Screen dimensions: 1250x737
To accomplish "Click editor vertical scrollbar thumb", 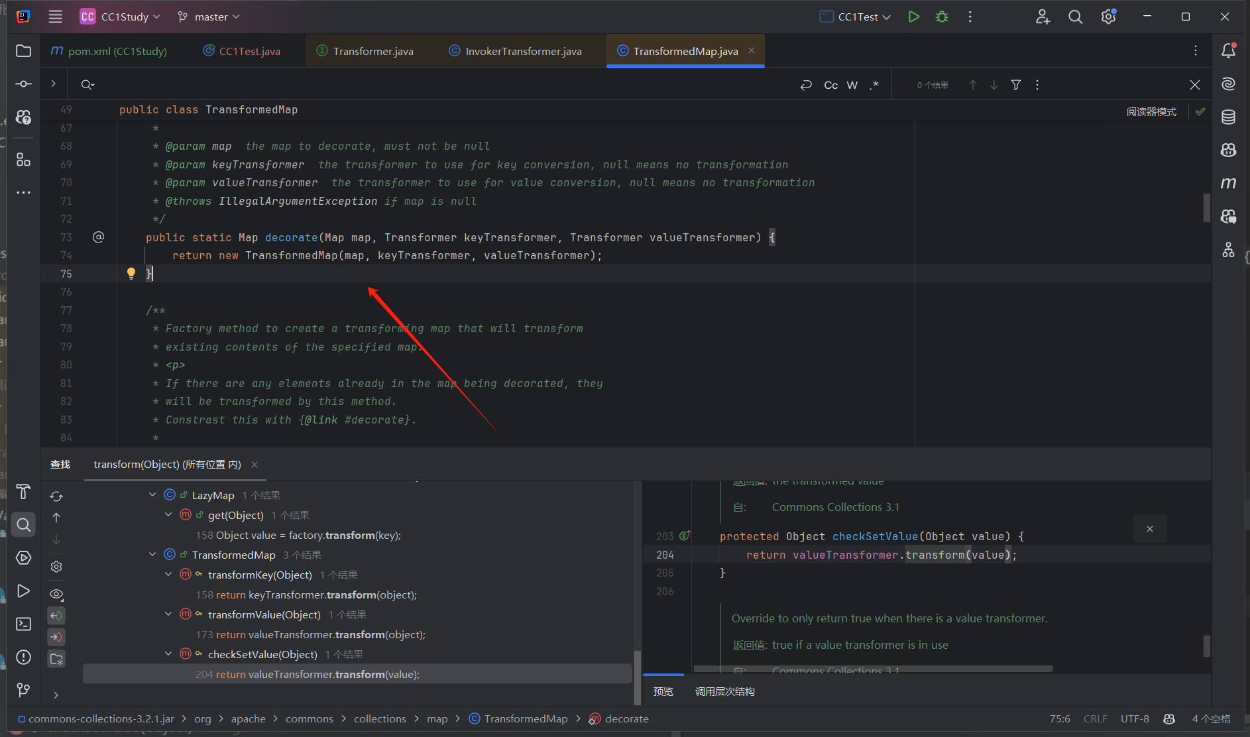I will pyautogui.click(x=1207, y=207).
